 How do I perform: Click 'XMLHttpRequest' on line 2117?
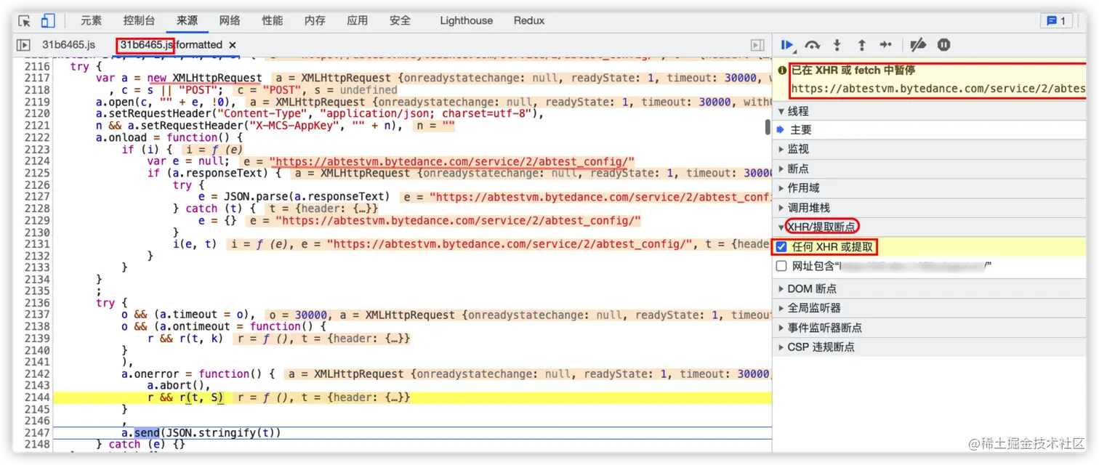(217, 78)
